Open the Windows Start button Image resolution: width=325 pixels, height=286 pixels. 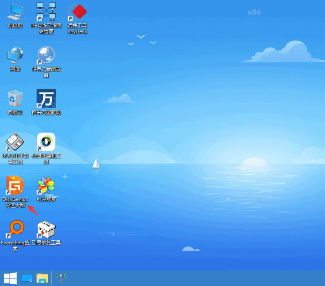pos(10,278)
